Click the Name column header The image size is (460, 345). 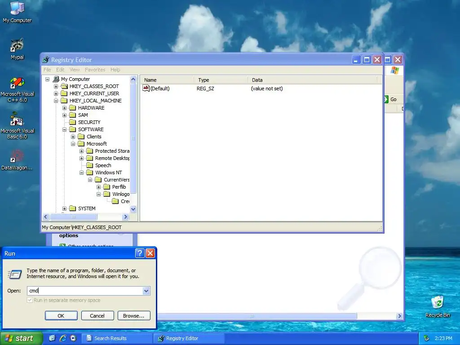[x=167, y=80]
